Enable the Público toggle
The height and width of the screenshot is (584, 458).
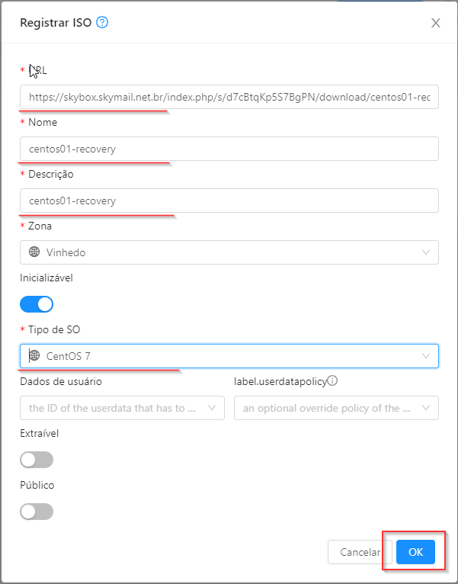[x=37, y=512]
